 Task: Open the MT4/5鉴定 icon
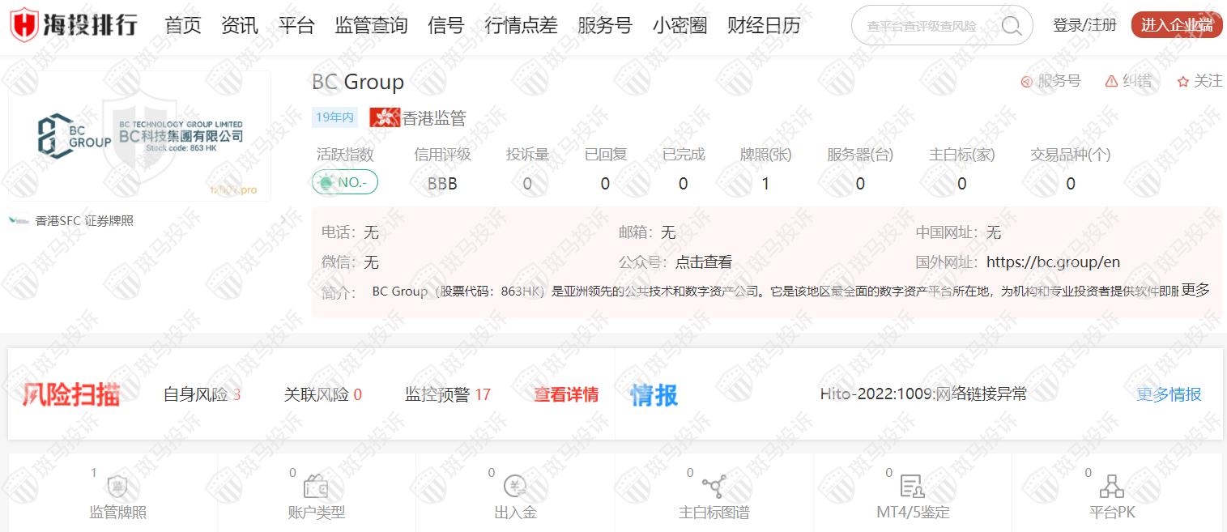pos(912,487)
